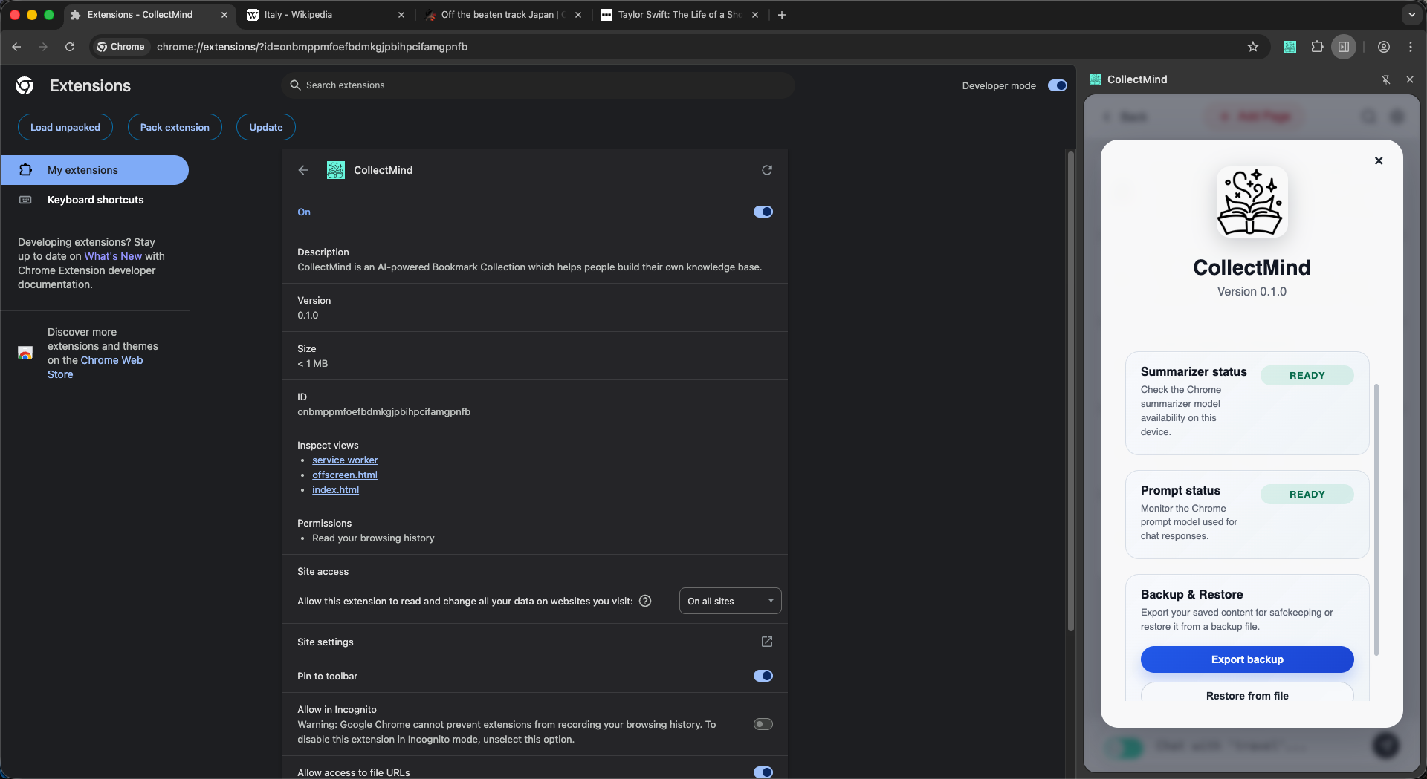Select My extensions in sidebar
Image resolution: width=1427 pixels, height=779 pixels.
pyautogui.click(x=94, y=170)
